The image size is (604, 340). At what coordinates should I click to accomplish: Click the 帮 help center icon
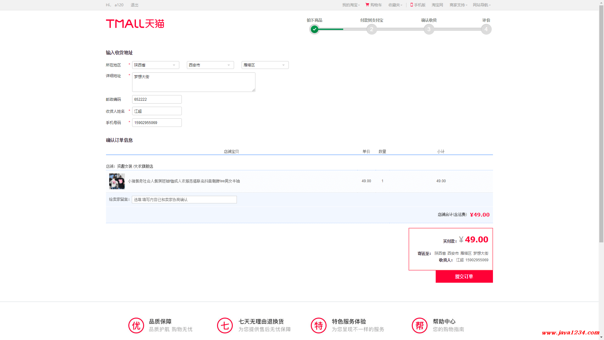pyautogui.click(x=420, y=325)
